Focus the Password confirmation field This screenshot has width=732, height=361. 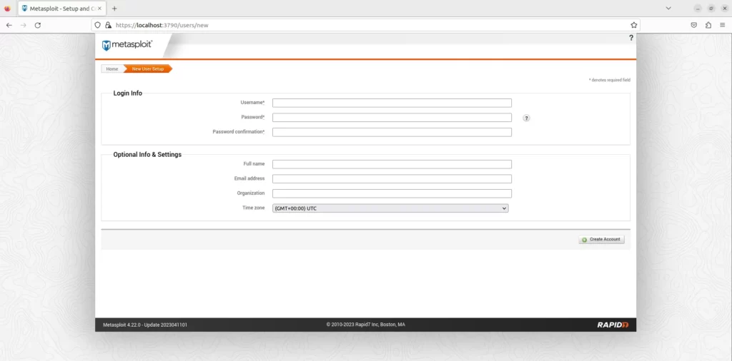[392, 132]
